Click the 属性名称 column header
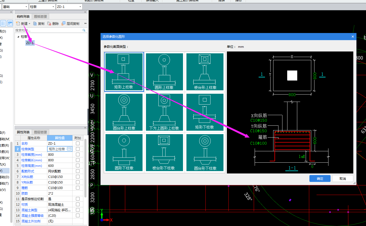The image size is (366, 226). point(34,138)
